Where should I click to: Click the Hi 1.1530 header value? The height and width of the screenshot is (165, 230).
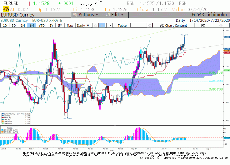click(x=84, y=10)
